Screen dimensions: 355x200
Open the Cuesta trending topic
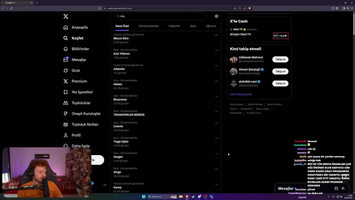coord(118,126)
